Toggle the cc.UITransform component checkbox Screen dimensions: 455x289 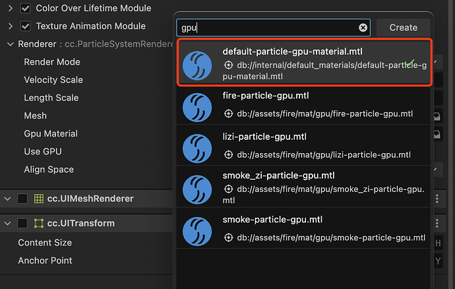coord(22,223)
